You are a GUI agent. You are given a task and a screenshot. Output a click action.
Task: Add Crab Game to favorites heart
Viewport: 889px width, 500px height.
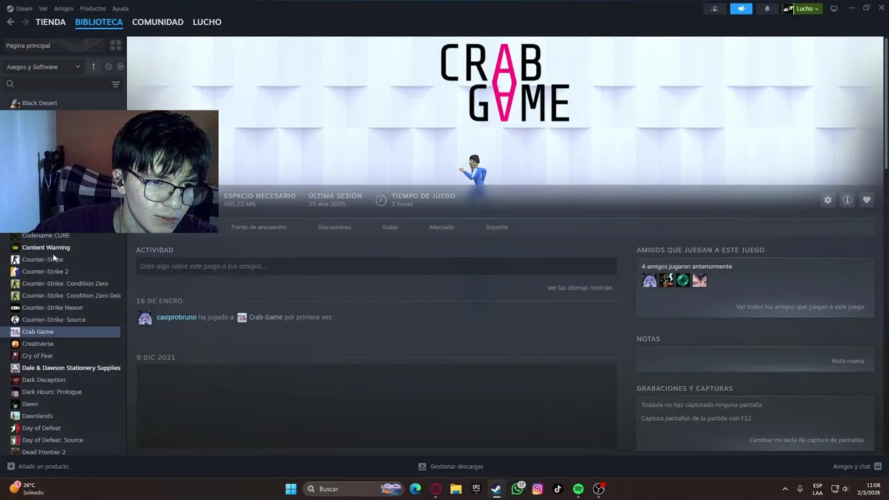[x=866, y=200]
